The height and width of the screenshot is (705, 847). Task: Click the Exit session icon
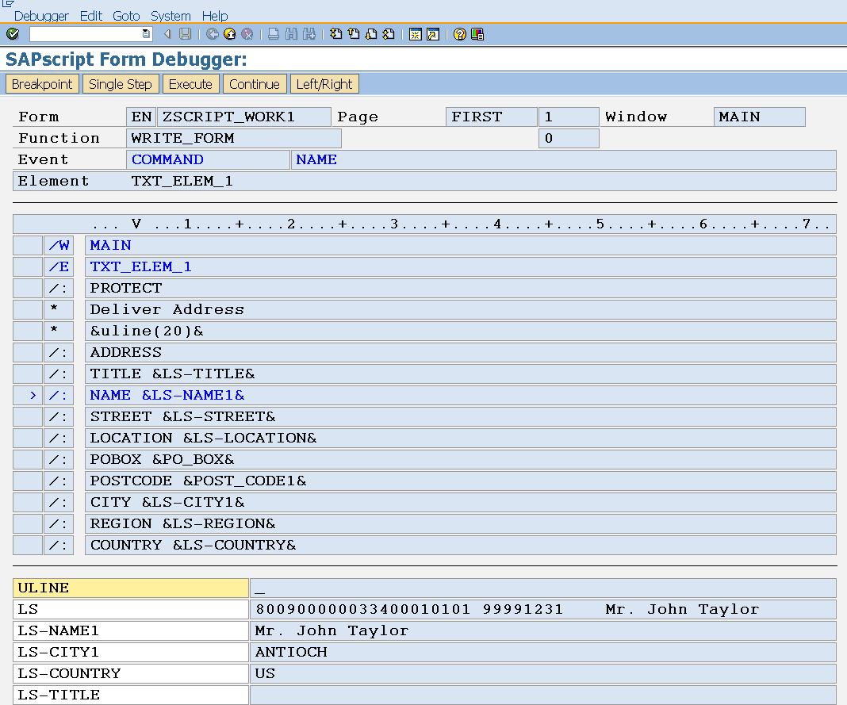pyautogui.click(x=229, y=34)
